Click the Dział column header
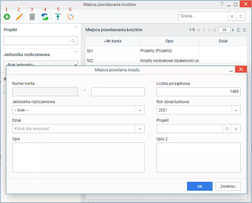This screenshot has width=252, height=203. (x=223, y=41)
